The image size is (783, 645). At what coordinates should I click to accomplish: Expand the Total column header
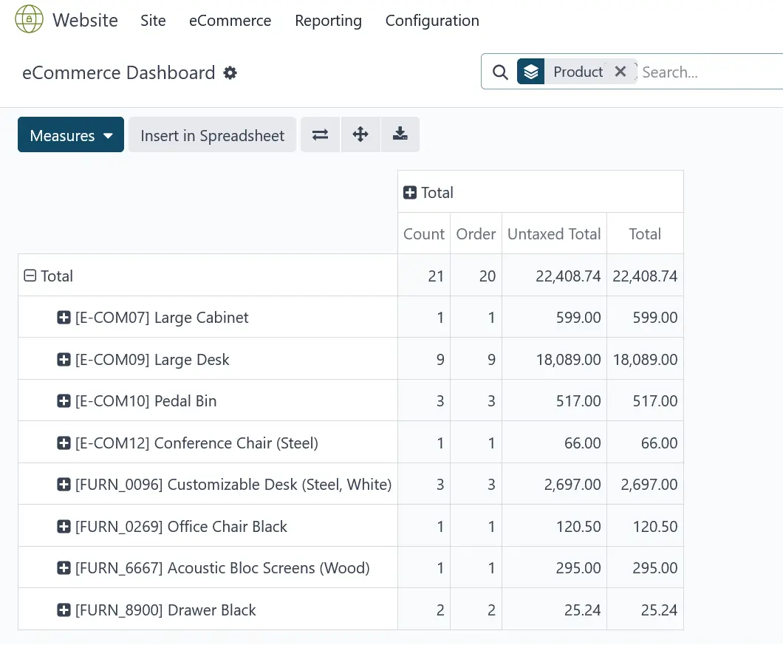pos(410,193)
